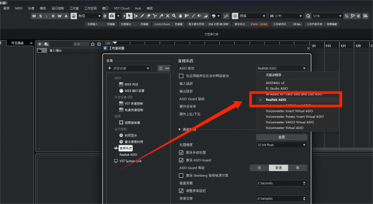
Task: Open the 运行控制 menu
Action: pos(58,8)
